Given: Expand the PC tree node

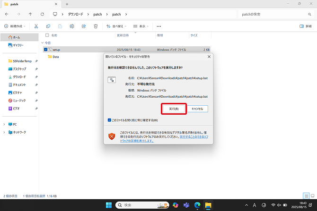Looking at the screenshot, I should [4, 124].
